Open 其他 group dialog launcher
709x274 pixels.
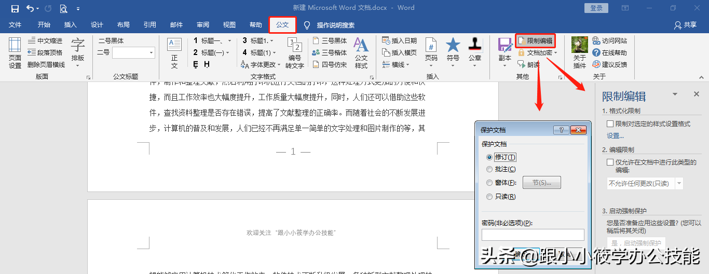point(560,77)
